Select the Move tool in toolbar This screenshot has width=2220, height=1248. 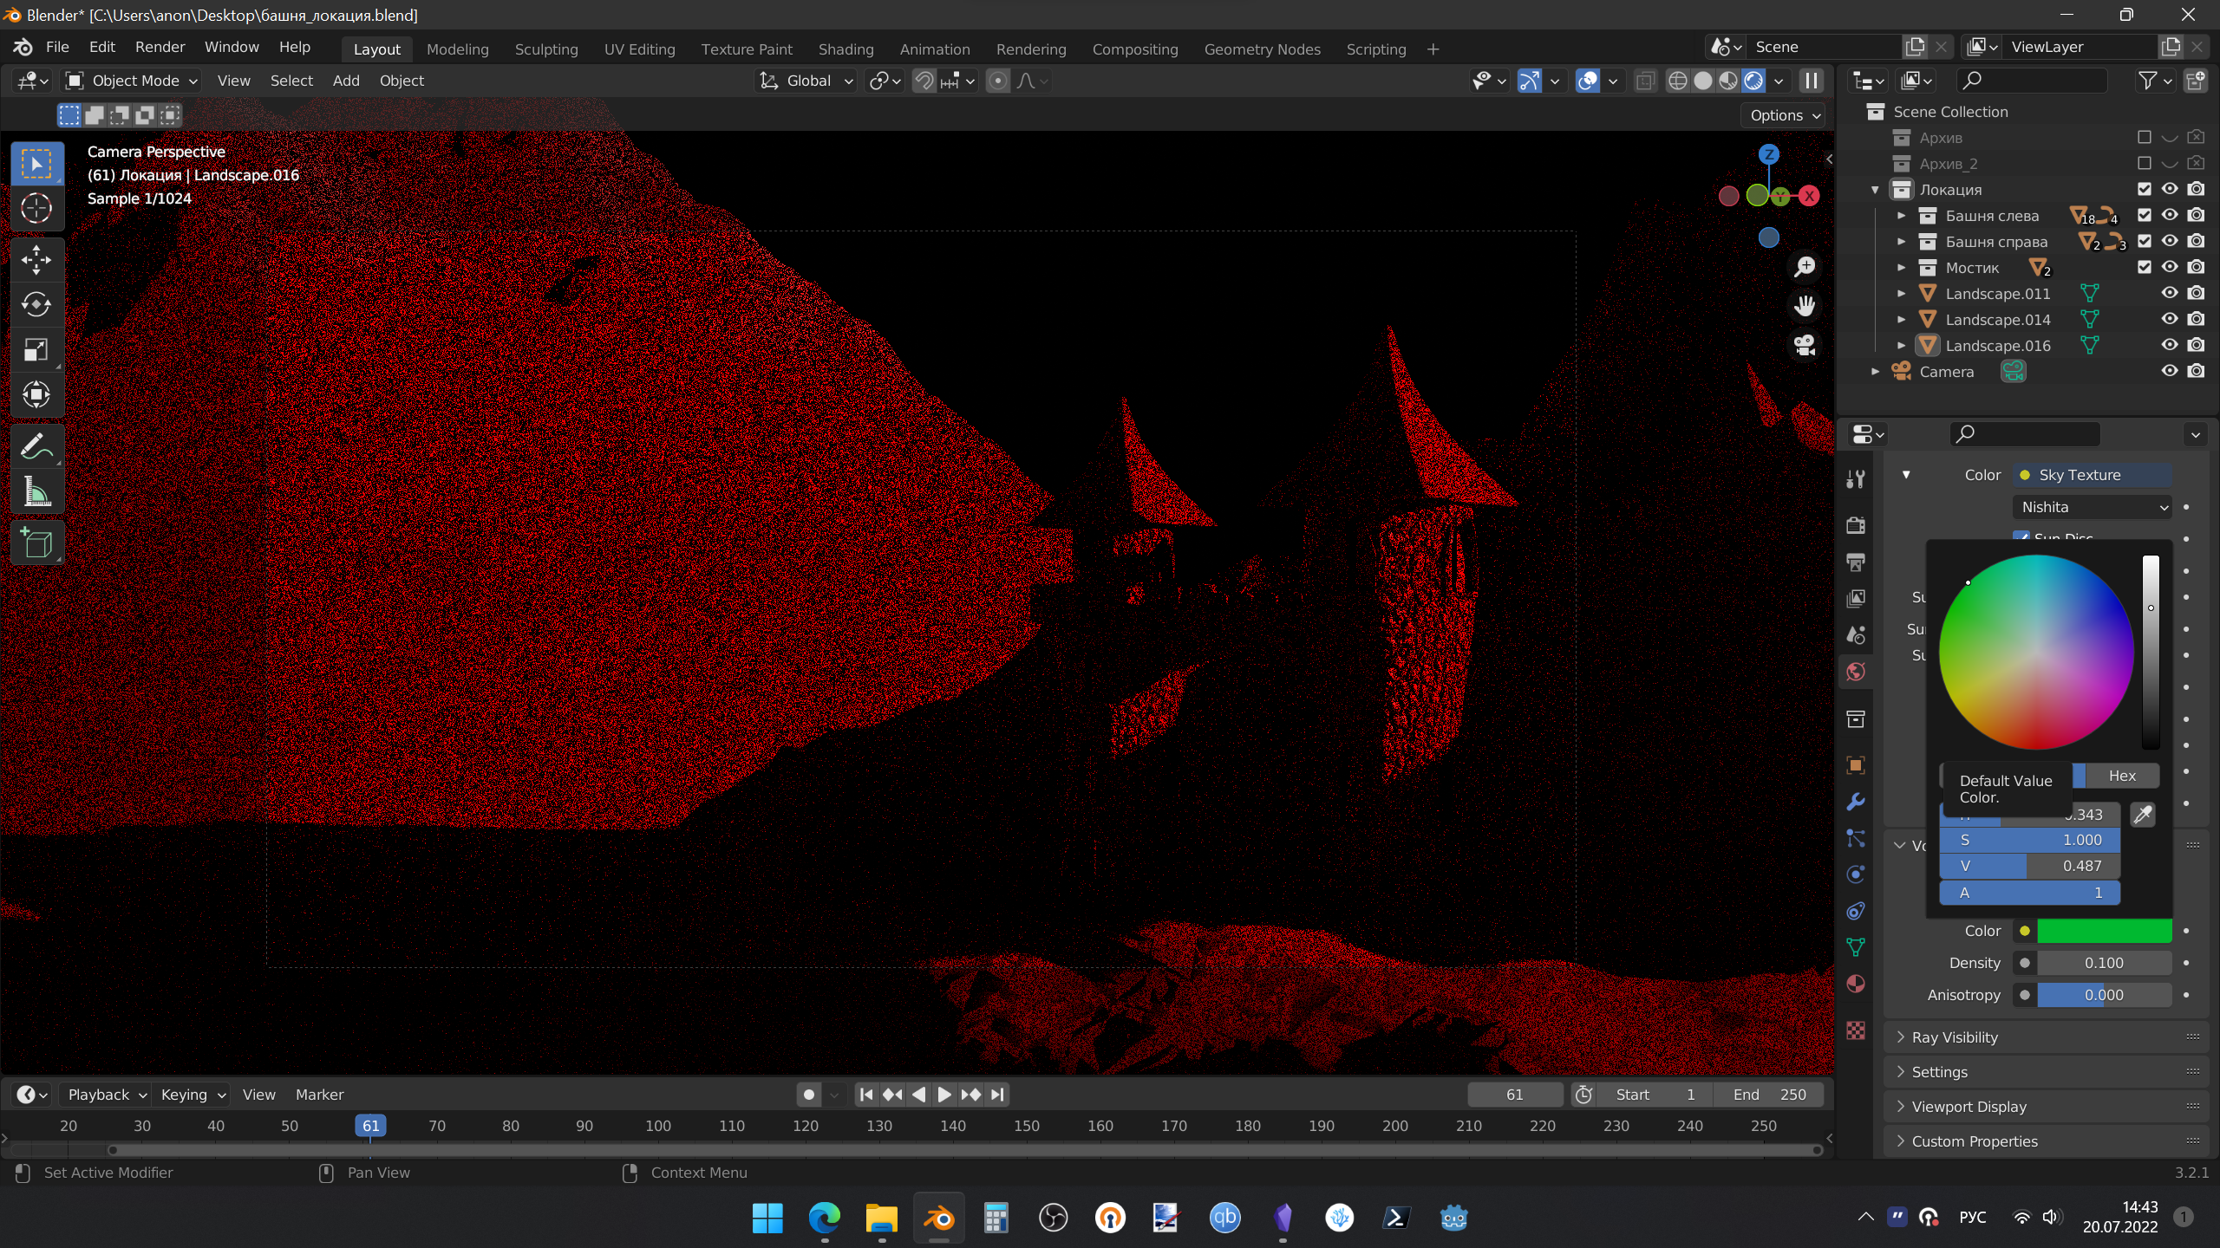36,259
